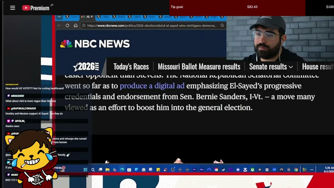Viewport: 334px width, 188px height.
Task: Click the MY3LIN_ chat username
Action: [x=20, y=121]
